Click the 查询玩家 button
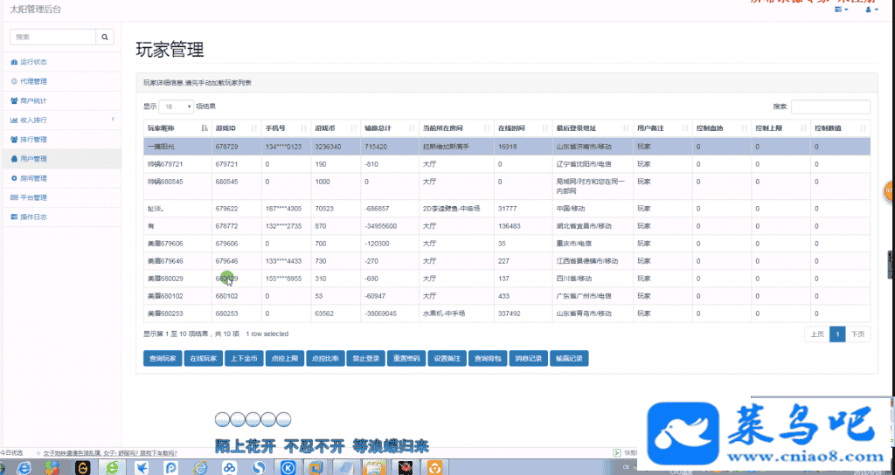 [162, 358]
